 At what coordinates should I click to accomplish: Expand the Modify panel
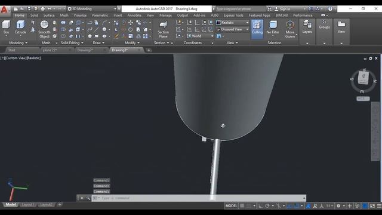coord(132,43)
